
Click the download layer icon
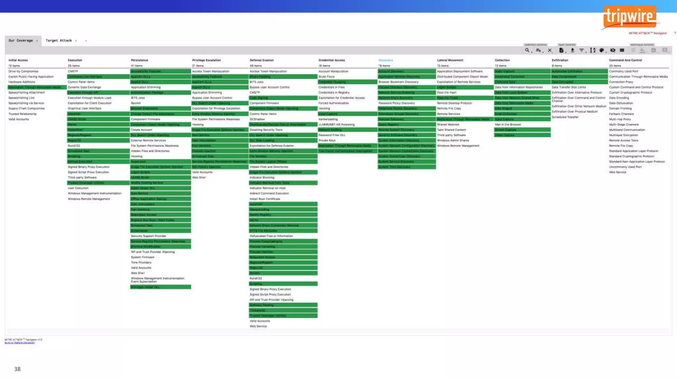coord(573,50)
